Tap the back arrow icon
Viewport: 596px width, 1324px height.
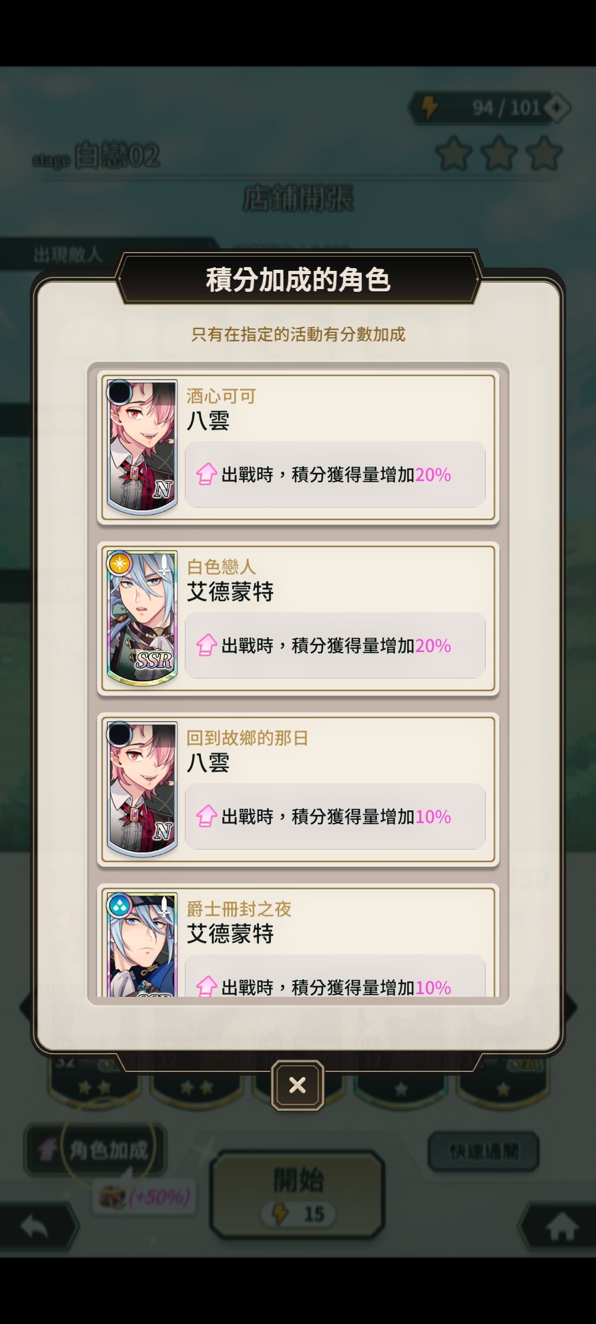(35, 1226)
